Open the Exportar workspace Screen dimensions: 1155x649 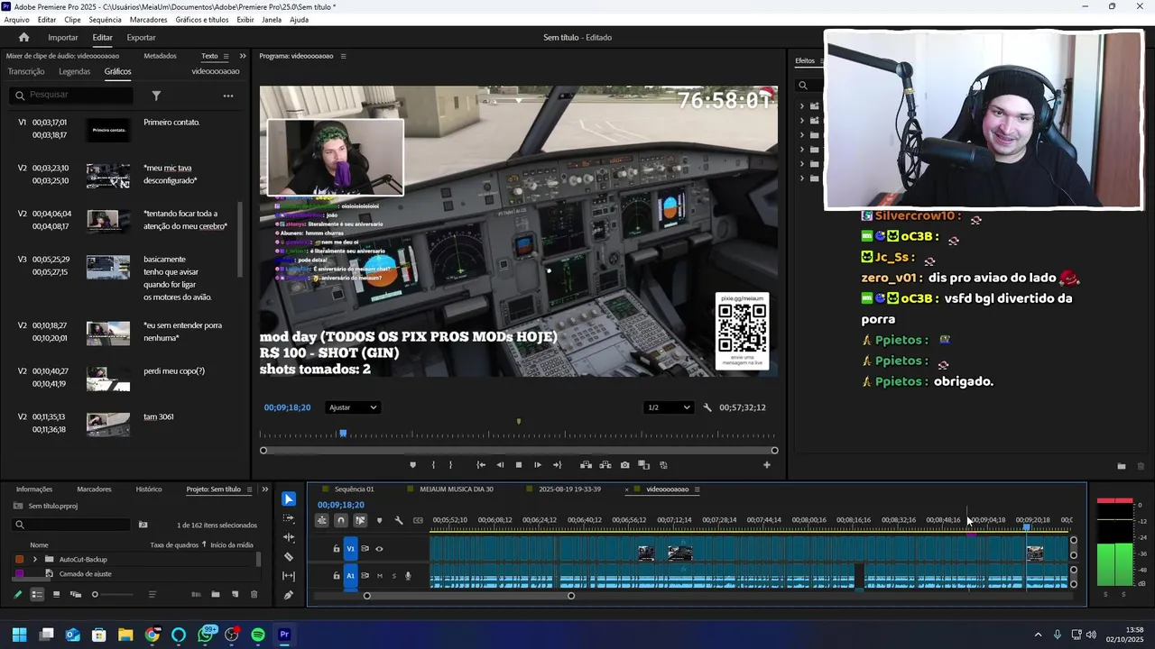pos(141,37)
